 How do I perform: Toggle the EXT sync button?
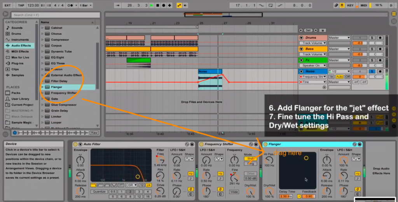point(8,5)
